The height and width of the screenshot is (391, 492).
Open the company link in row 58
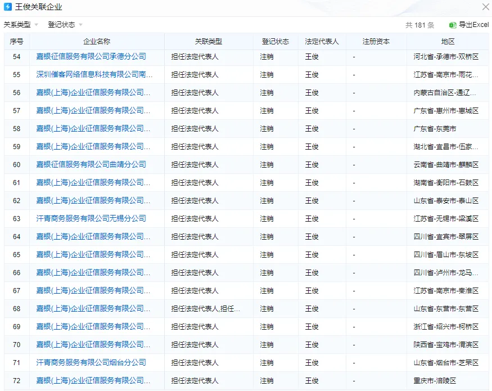click(93, 128)
